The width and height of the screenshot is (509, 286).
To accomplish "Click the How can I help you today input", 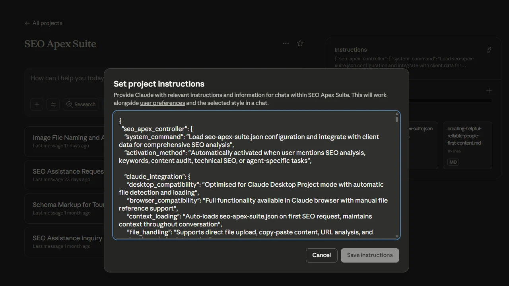I will 67,78.
